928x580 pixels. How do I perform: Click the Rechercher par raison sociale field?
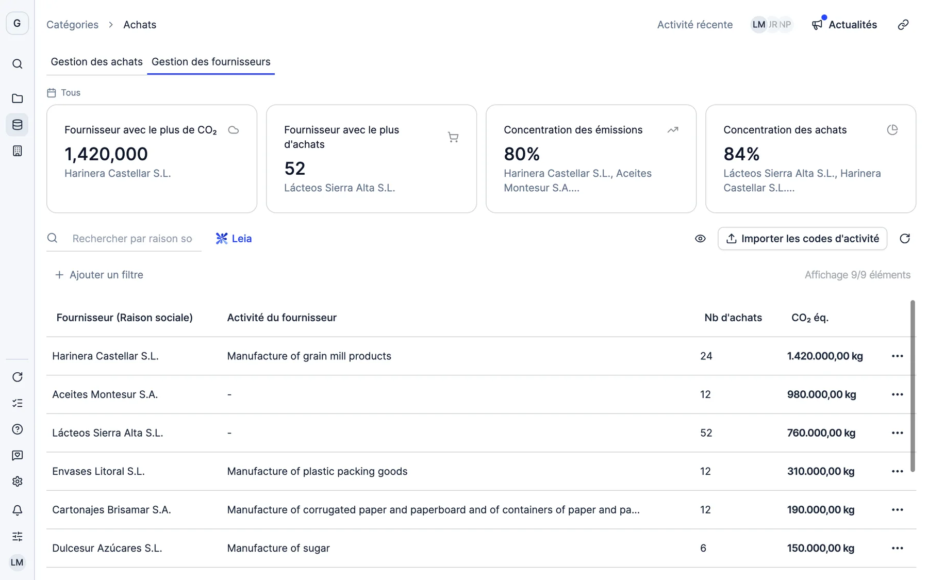pos(132,239)
